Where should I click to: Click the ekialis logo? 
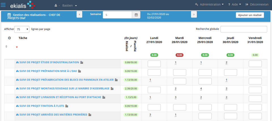(x=23, y=5)
